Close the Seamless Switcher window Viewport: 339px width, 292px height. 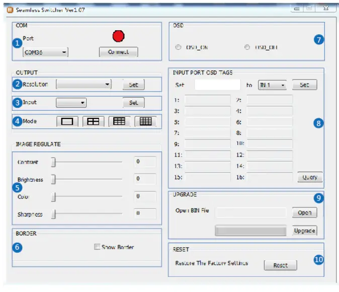[326, 8]
